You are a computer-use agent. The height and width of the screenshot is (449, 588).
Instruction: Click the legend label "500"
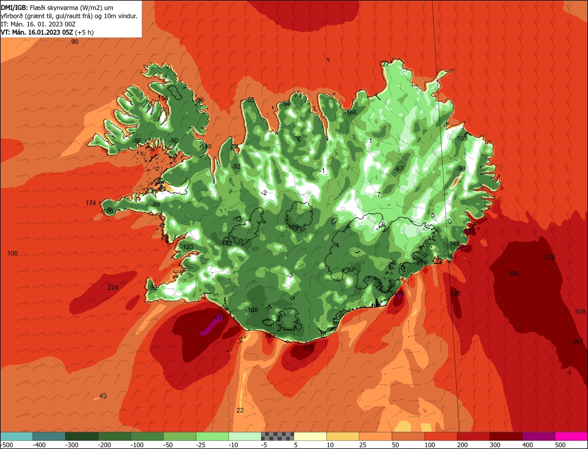coord(560,445)
